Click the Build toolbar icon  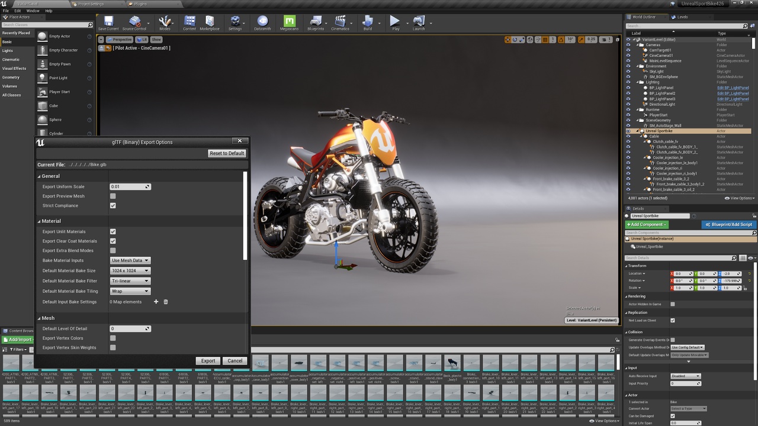[368, 23]
